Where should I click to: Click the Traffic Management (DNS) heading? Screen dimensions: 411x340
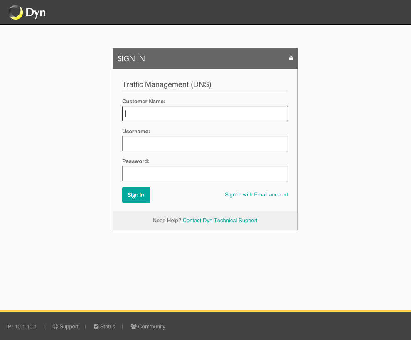[x=167, y=84]
